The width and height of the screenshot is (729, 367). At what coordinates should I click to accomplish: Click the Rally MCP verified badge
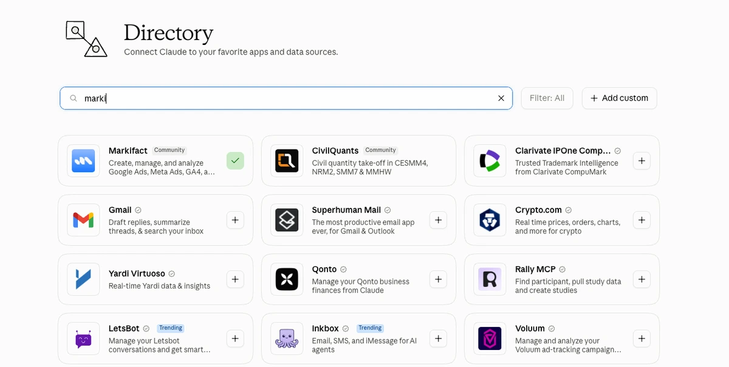coord(562,269)
